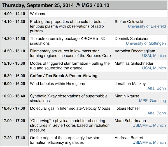Click the 14.10 - 14.30 time slot
Viewport: 168px width, 147px height.
pyautogui.click(x=13, y=22)
